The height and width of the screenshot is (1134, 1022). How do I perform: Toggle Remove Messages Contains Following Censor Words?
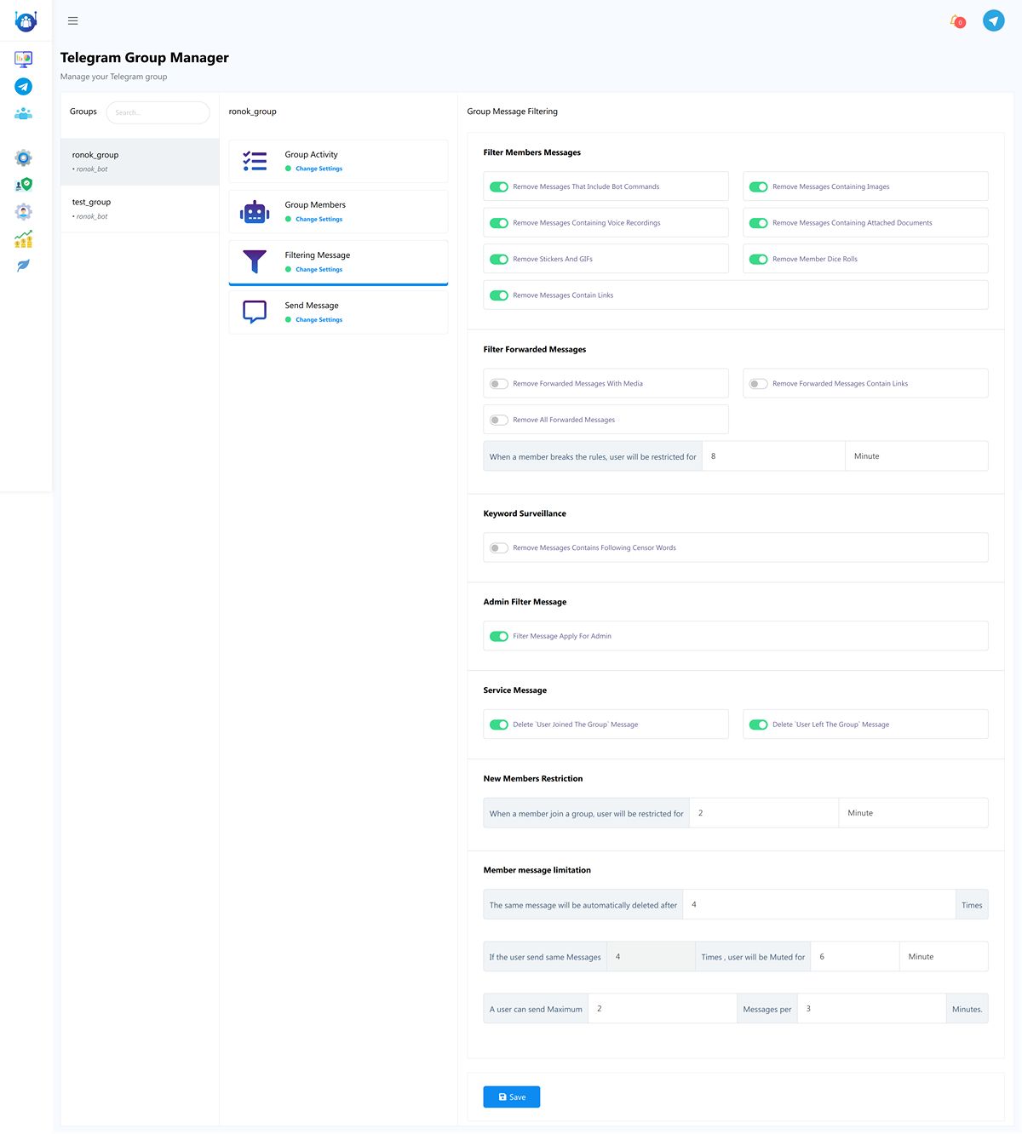tap(499, 548)
